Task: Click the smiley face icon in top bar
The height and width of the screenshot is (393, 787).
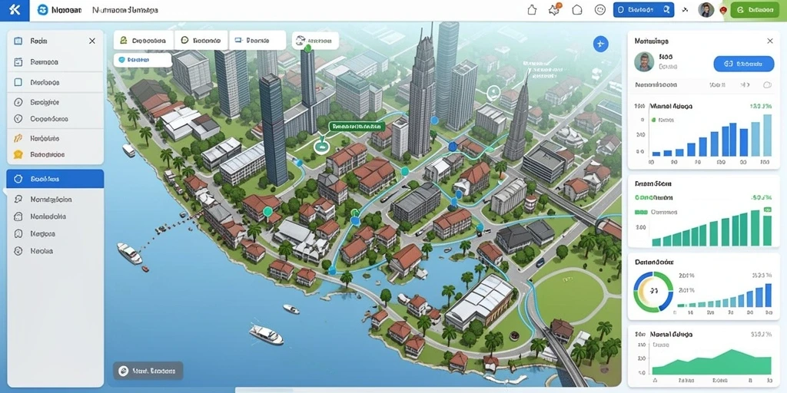Action: (599, 9)
